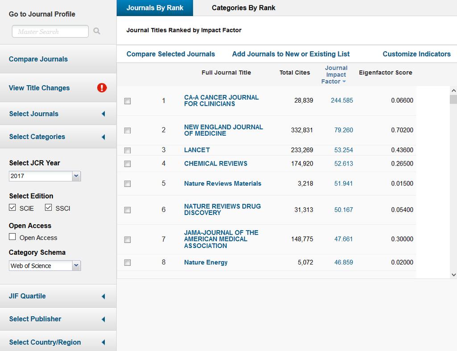Screen dimensions: 457x351
Task: Open Customize Indicators
Action: pos(416,54)
